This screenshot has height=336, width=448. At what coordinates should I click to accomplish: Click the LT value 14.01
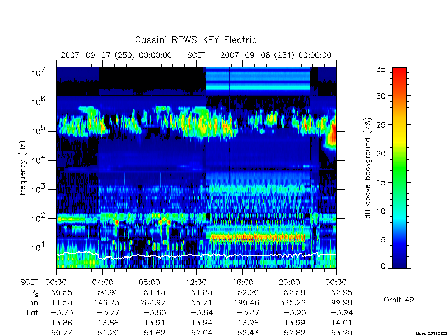342,323
